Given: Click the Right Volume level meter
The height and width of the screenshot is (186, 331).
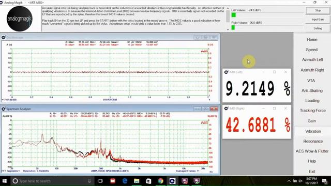Looking at the screenshot, I should pyautogui.click(x=267, y=27).
